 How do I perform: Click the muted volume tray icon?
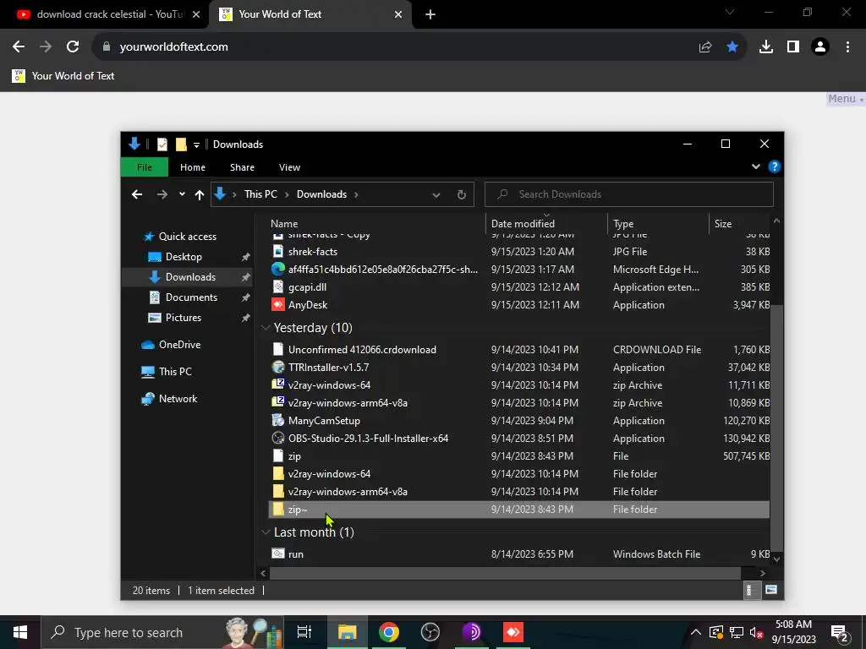(x=756, y=633)
